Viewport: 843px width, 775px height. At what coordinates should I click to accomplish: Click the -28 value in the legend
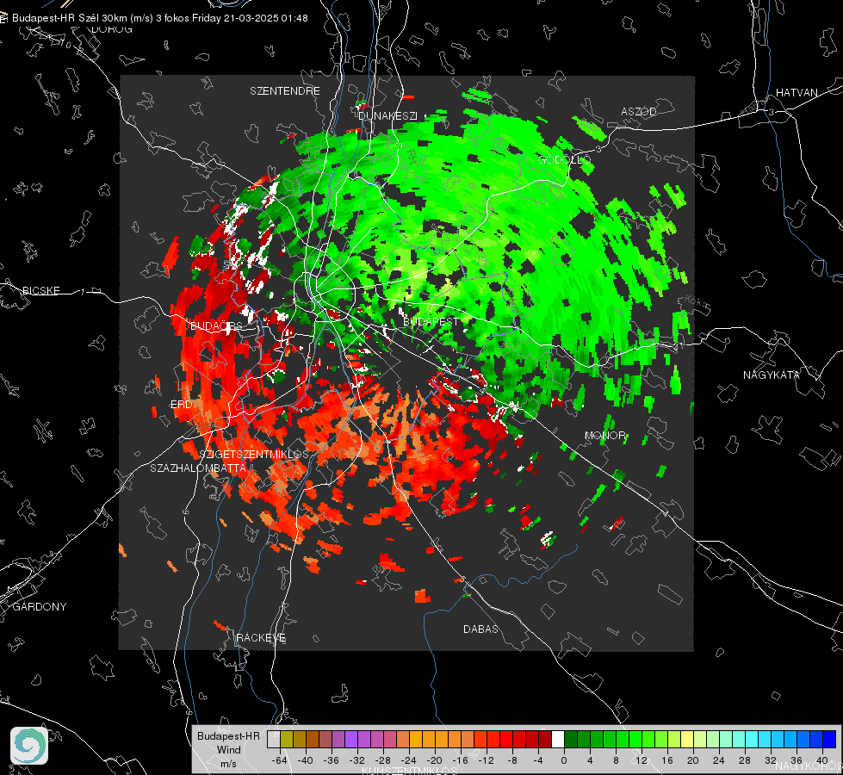tap(383, 760)
